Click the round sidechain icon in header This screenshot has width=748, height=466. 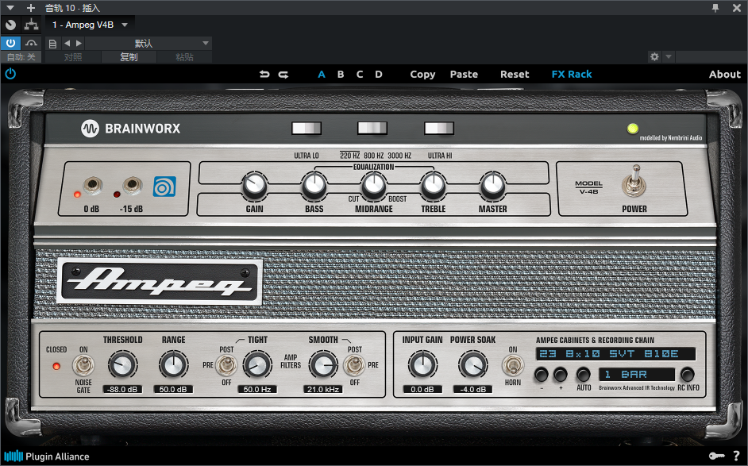pos(10,25)
